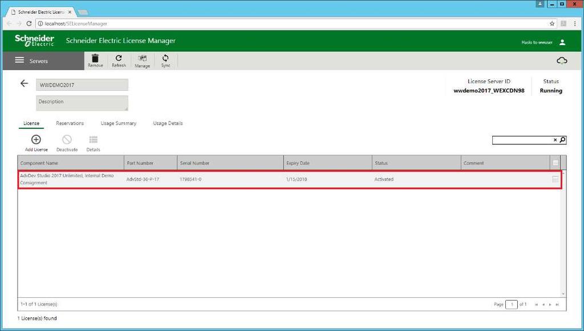Bookmark page with star icon
Viewport: 584px width, 331px height.
[552, 23]
